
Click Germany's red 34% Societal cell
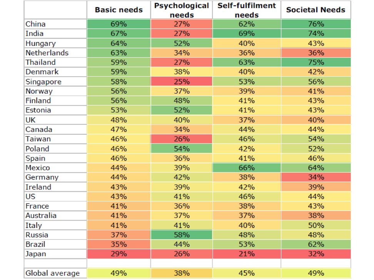(x=316, y=177)
